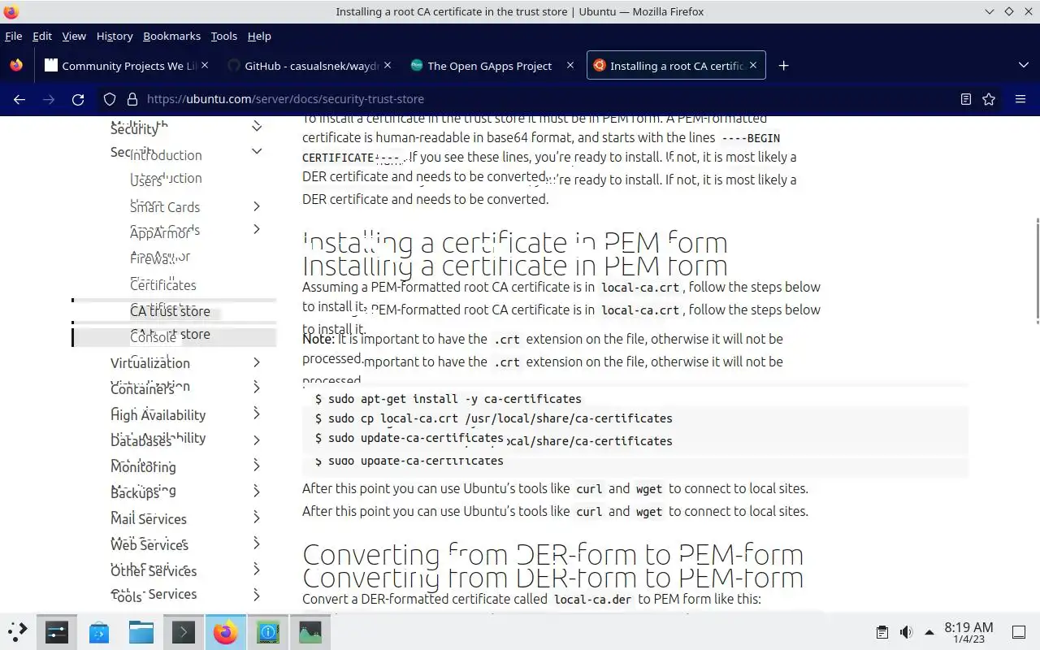The width and height of the screenshot is (1040, 650).
Task: Expand the Virtualization sidebar section
Action: point(256,362)
